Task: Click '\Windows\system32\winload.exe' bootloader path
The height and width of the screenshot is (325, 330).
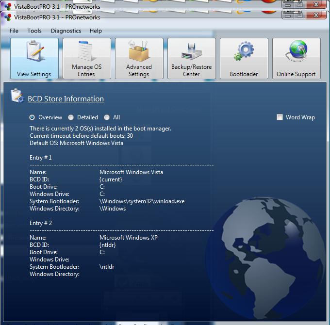Action: click(142, 201)
